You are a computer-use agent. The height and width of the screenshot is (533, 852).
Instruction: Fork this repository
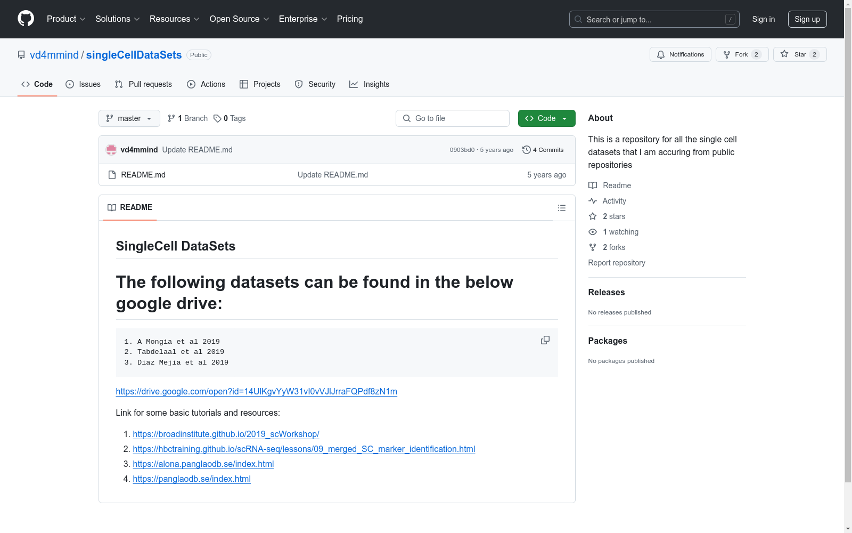click(742, 54)
